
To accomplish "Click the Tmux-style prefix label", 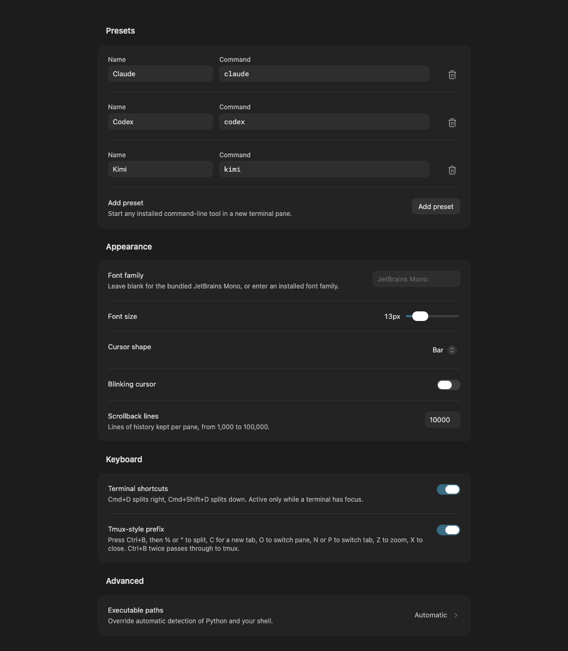I will click(x=136, y=529).
